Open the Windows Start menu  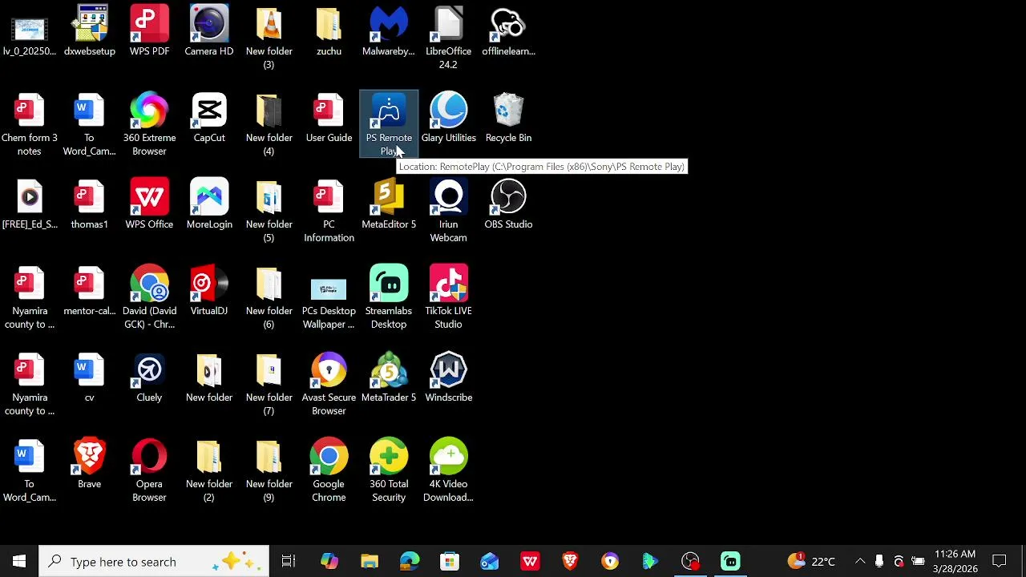click(x=19, y=562)
